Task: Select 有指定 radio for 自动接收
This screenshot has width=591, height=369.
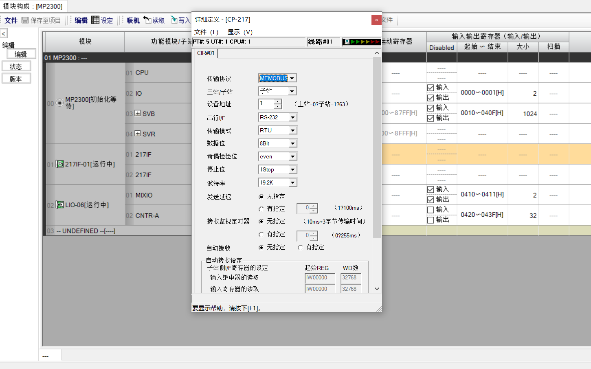Action: click(x=300, y=247)
